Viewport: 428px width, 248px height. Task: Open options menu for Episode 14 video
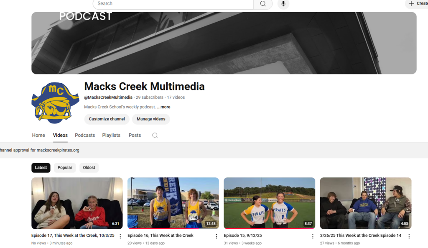click(x=409, y=236)
